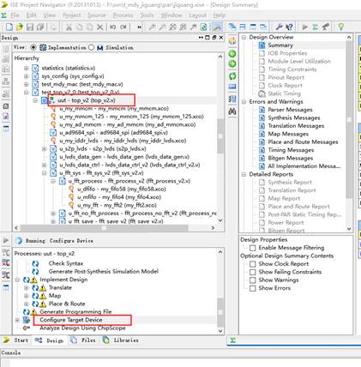Screen dimensions: 361x367
Task: Click the Undo toolbar icon
Action: pos(112,27)
